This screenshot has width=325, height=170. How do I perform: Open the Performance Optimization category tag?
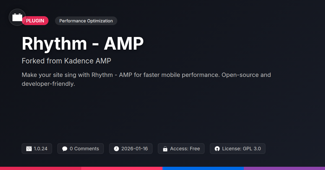[86, 21]
